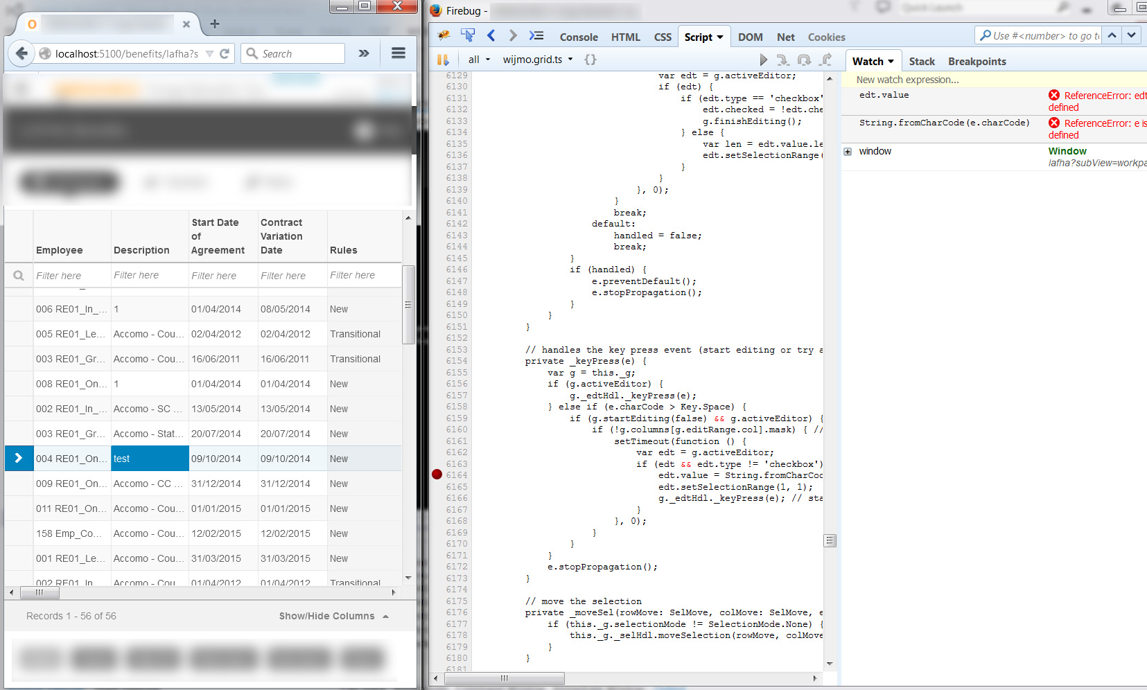The width and height of the screenshot is (1147, 690).
Task: Click the pretty print braces icon
Action: pos(590,60)
